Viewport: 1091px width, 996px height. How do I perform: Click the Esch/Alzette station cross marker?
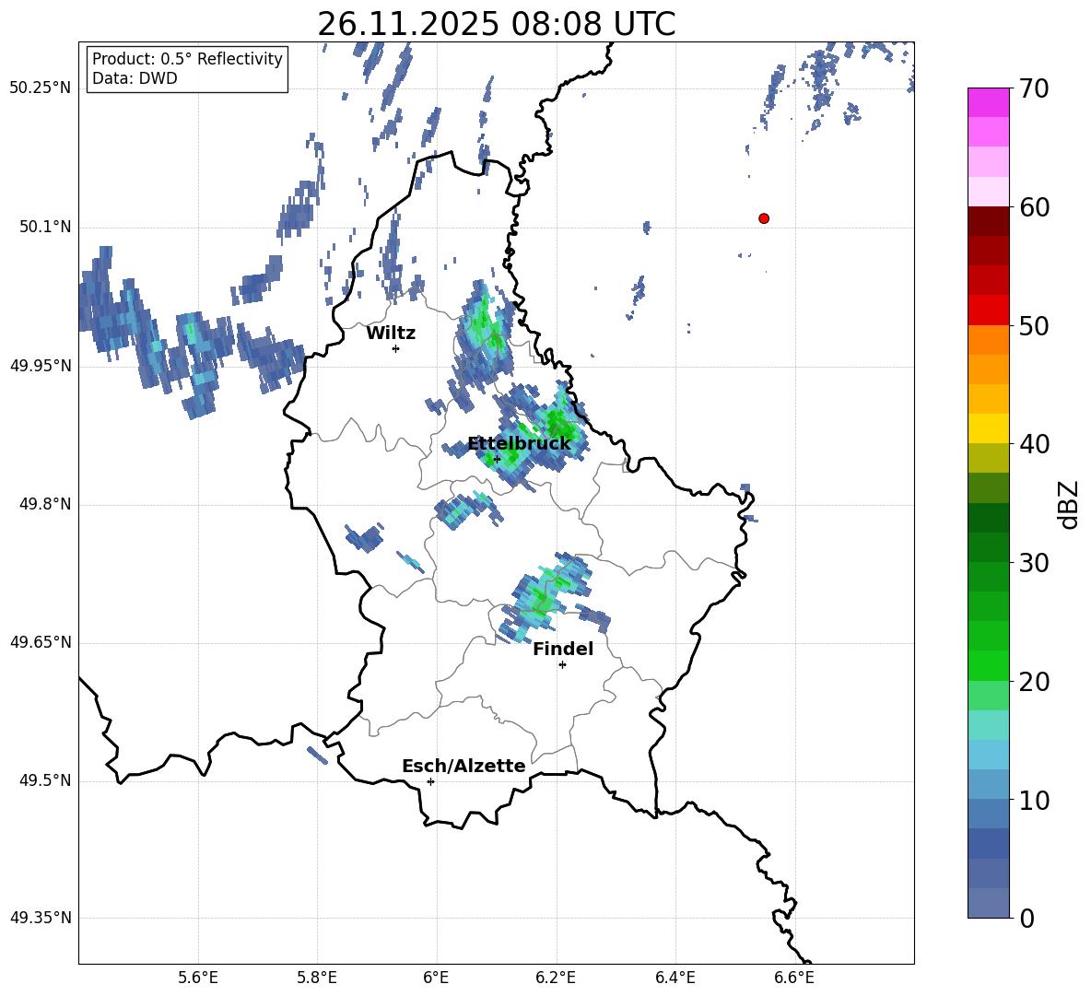click(x=430, y=781)
